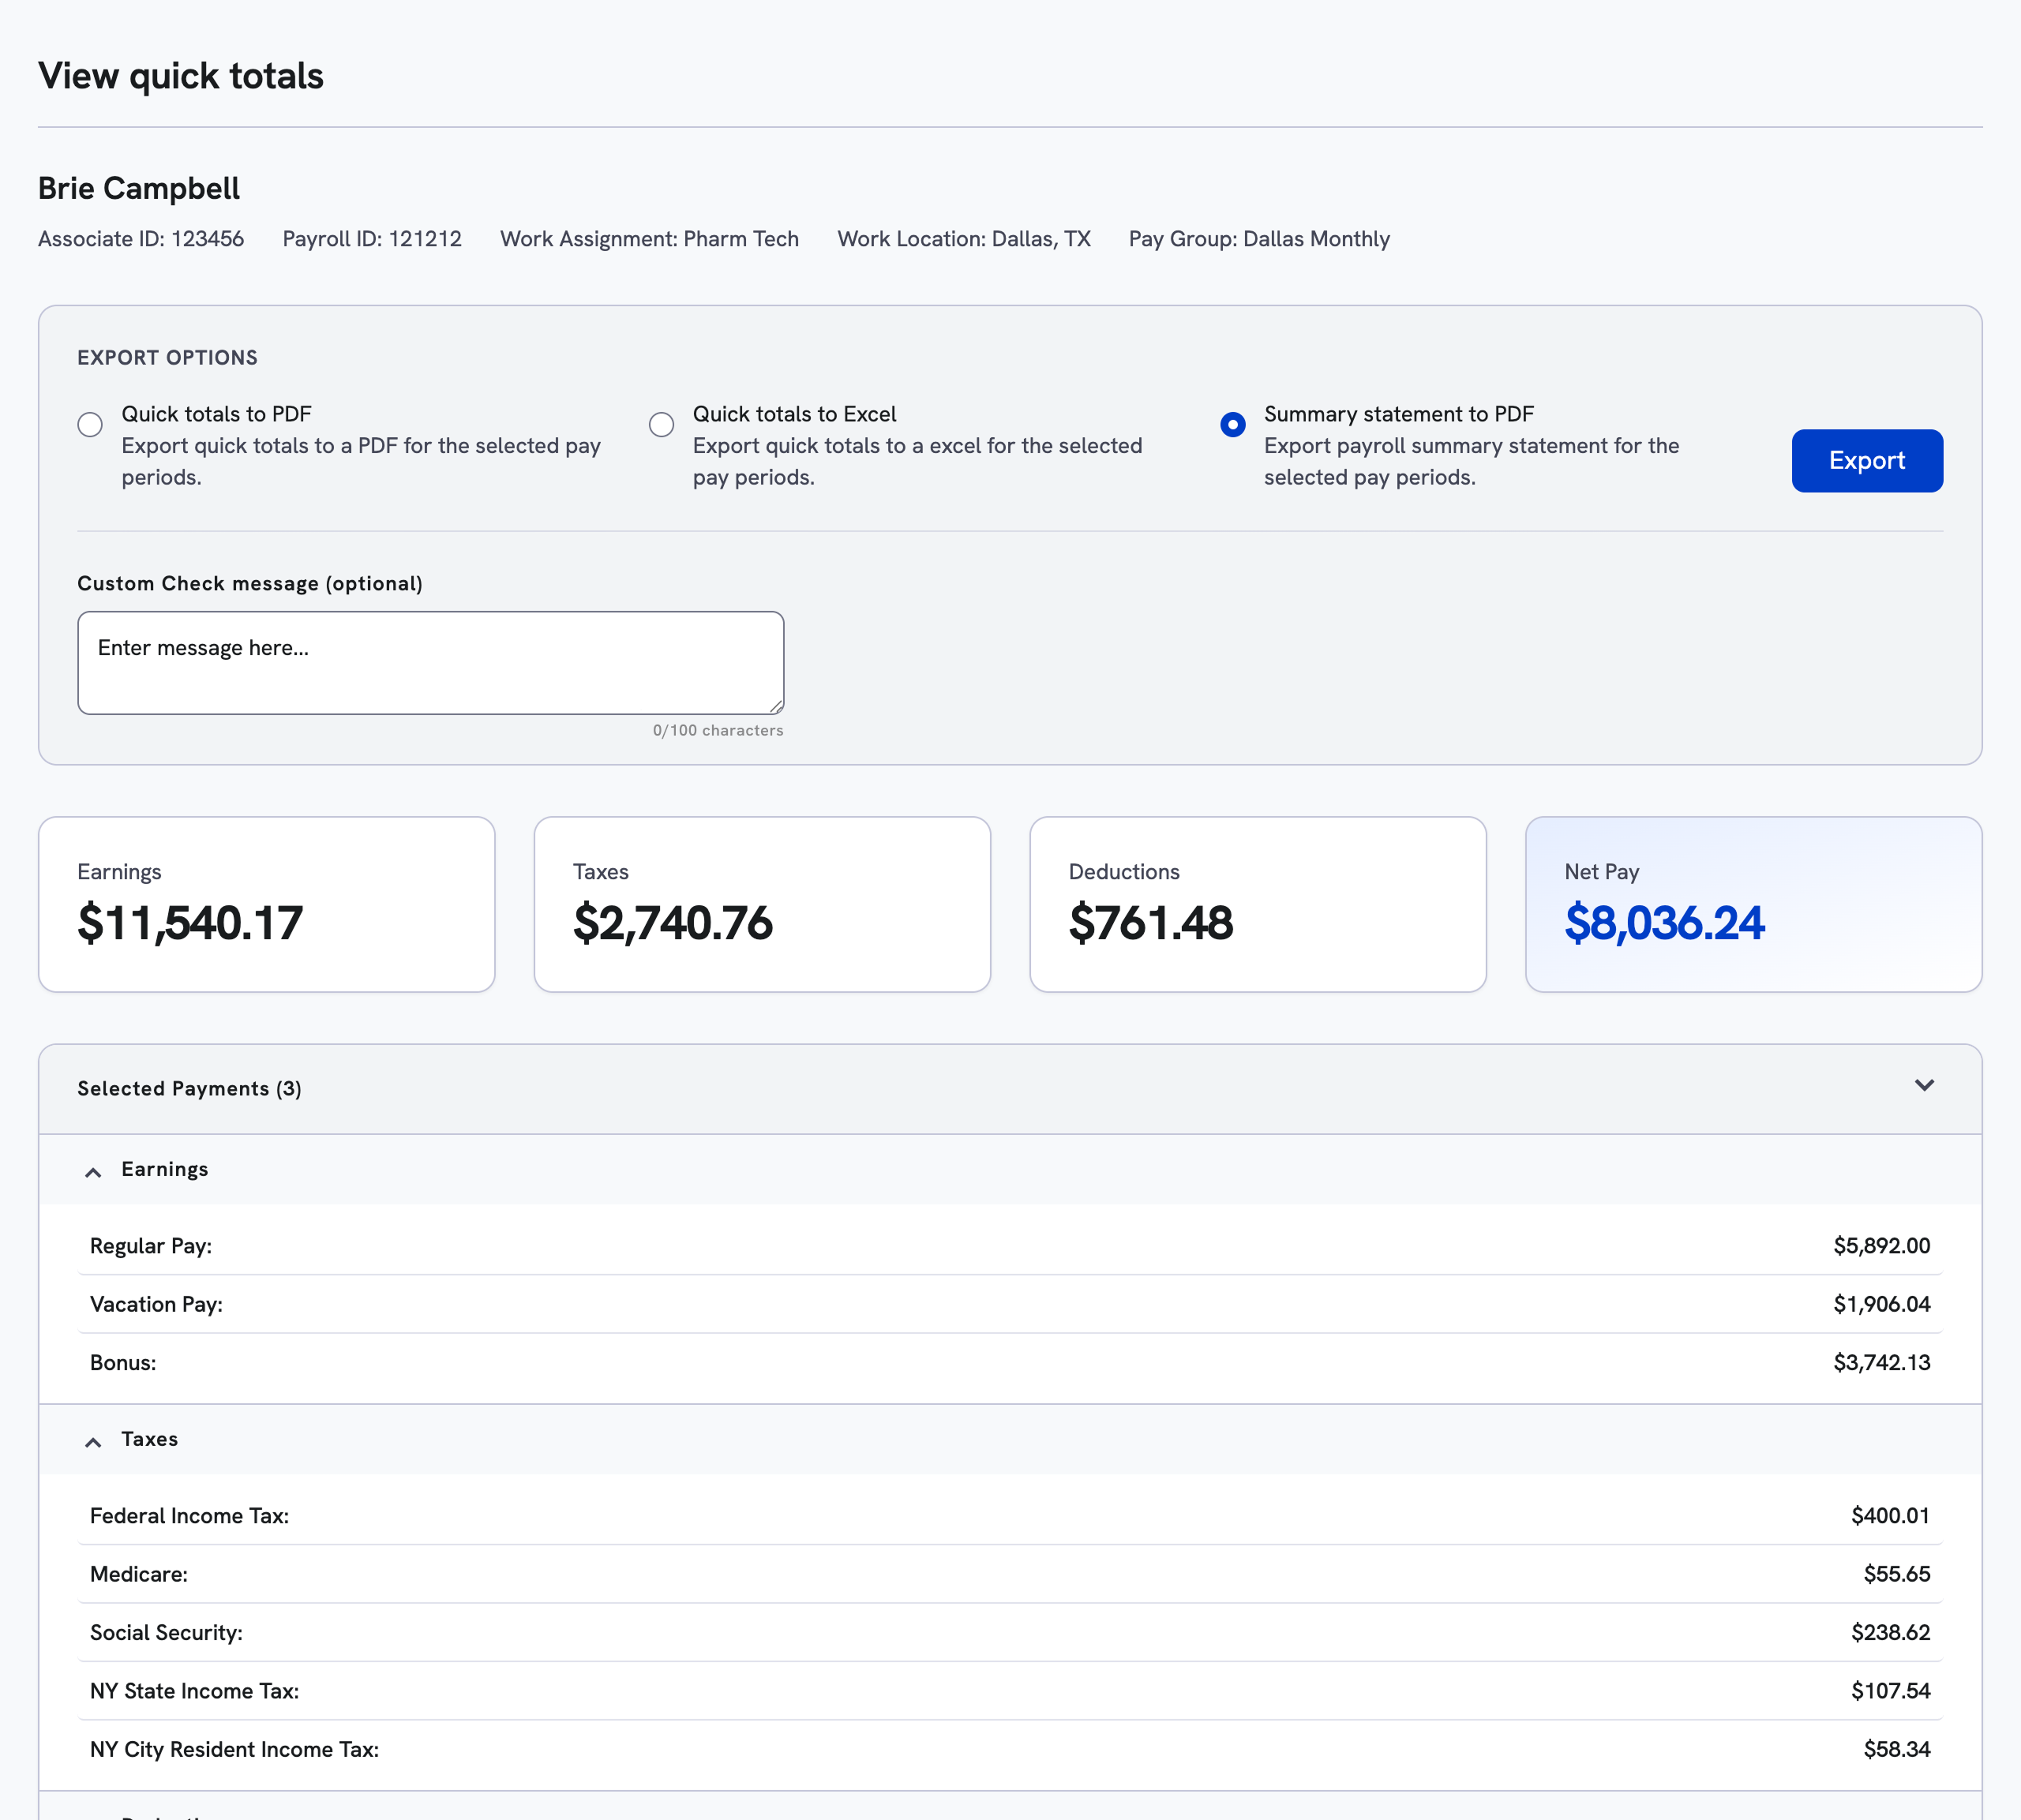Click the Brie Campbell employee name

tap(139, 188)
